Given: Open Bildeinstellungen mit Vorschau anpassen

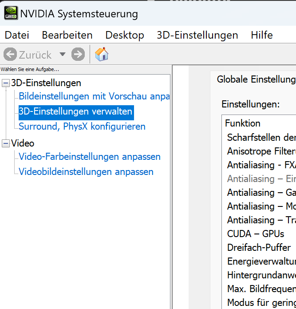Looking at the screenshot, I should click(x=94, y=96).
